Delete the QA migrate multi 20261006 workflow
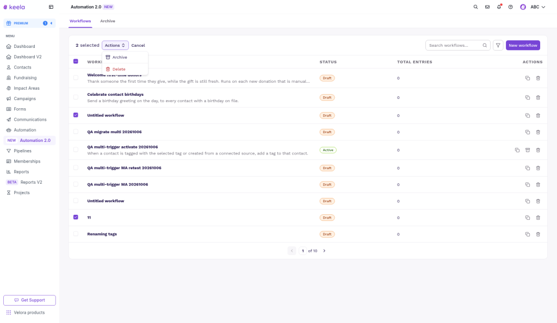The width and height of the screenshot is (557, 323). coord(538,132)
